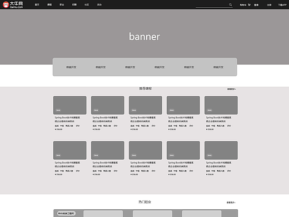
Task: Click Java tag on fifth top-row course
Action: point(210,110)
